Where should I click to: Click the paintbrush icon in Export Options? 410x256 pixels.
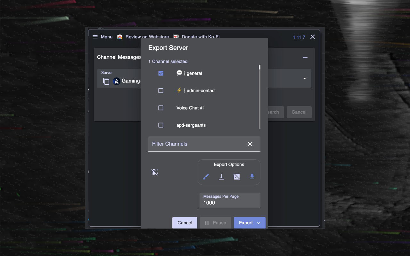coord(206,177)
